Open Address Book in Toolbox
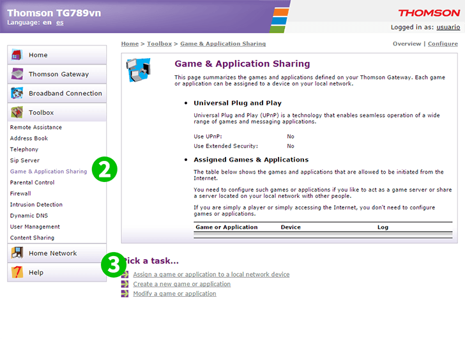Viewport: 465px width, 339px height. pyautogui.click(x=29, y=138)
